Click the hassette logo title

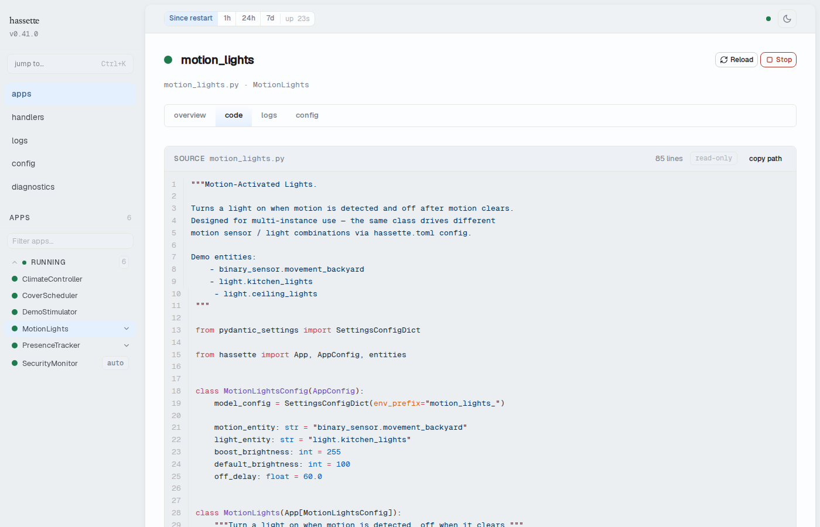point(25,20)
